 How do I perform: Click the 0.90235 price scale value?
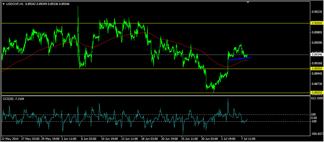pos(317,12)
